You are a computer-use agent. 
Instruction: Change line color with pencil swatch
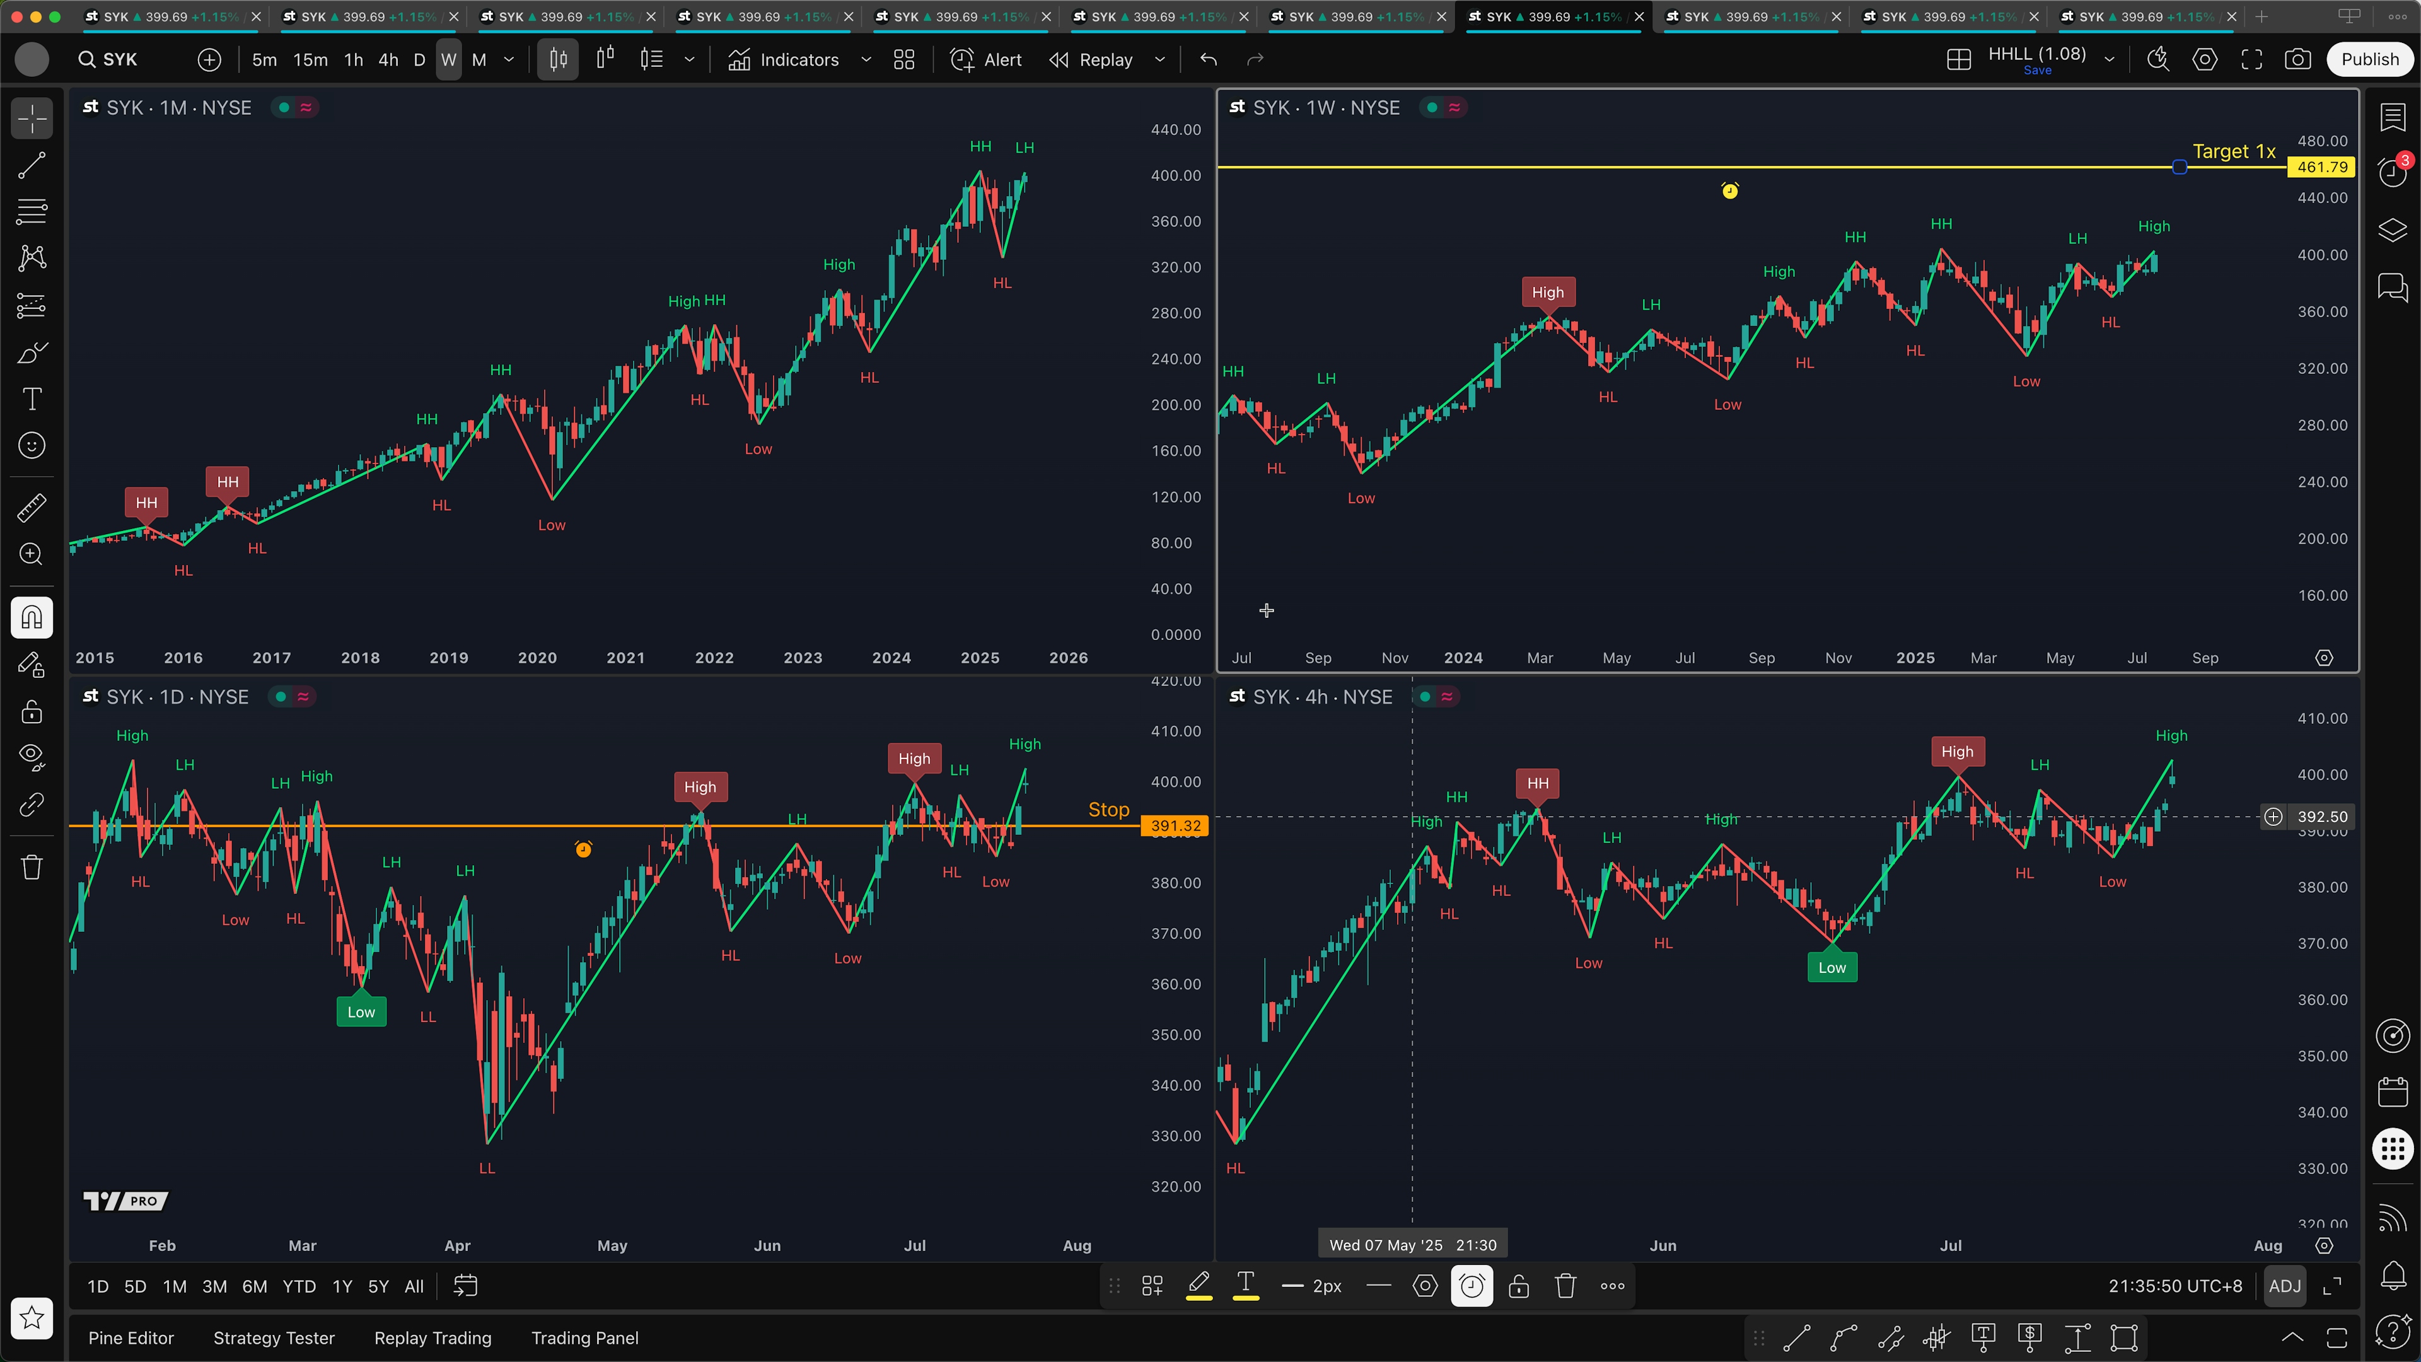coord(1199,1286)
